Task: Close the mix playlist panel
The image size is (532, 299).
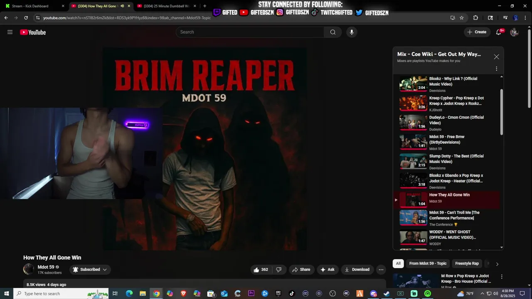Action: click(496, 57)
